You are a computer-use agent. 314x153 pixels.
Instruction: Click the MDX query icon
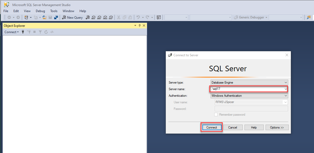coord(93,17)
